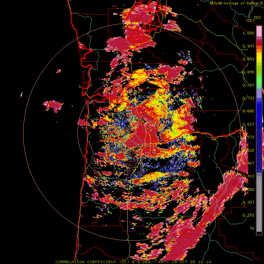Click the NEXLAB-College of DuPage credit text
This screenshot has width=264, height=264.
pos(235,3)
